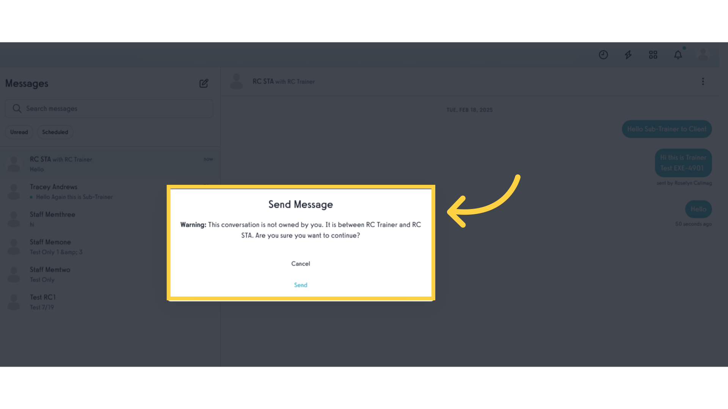The width and height of the screenshot is (728, 409).
Task: Click Cancel in the warning dialog
Action: 301,263
